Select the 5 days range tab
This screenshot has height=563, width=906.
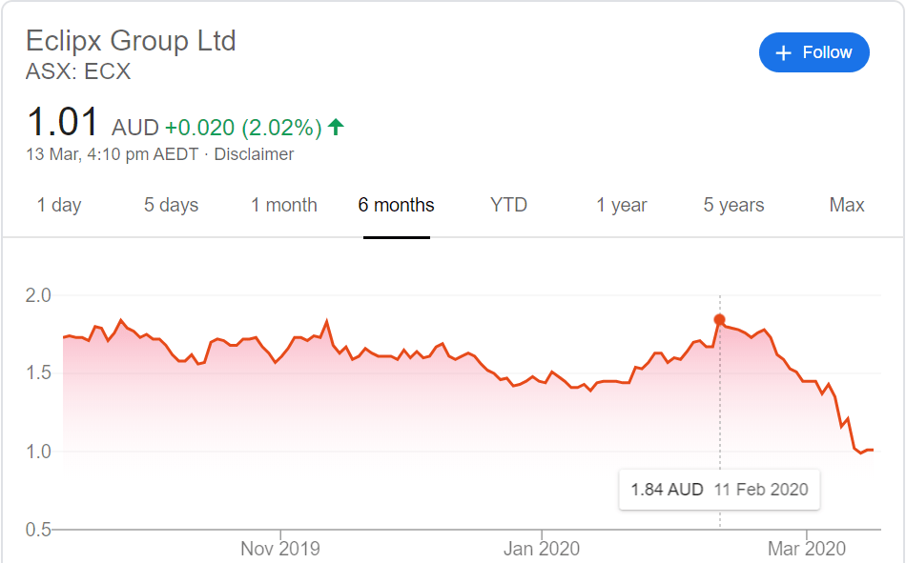tap(171, 205)
